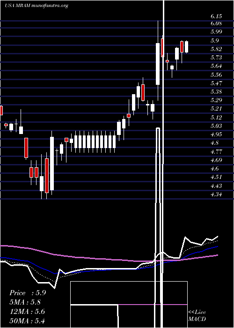Screen dimensions: 234x328
Task: Click the long red candlestick spanning 4.34 to 4.69
Action: [47, 176]
